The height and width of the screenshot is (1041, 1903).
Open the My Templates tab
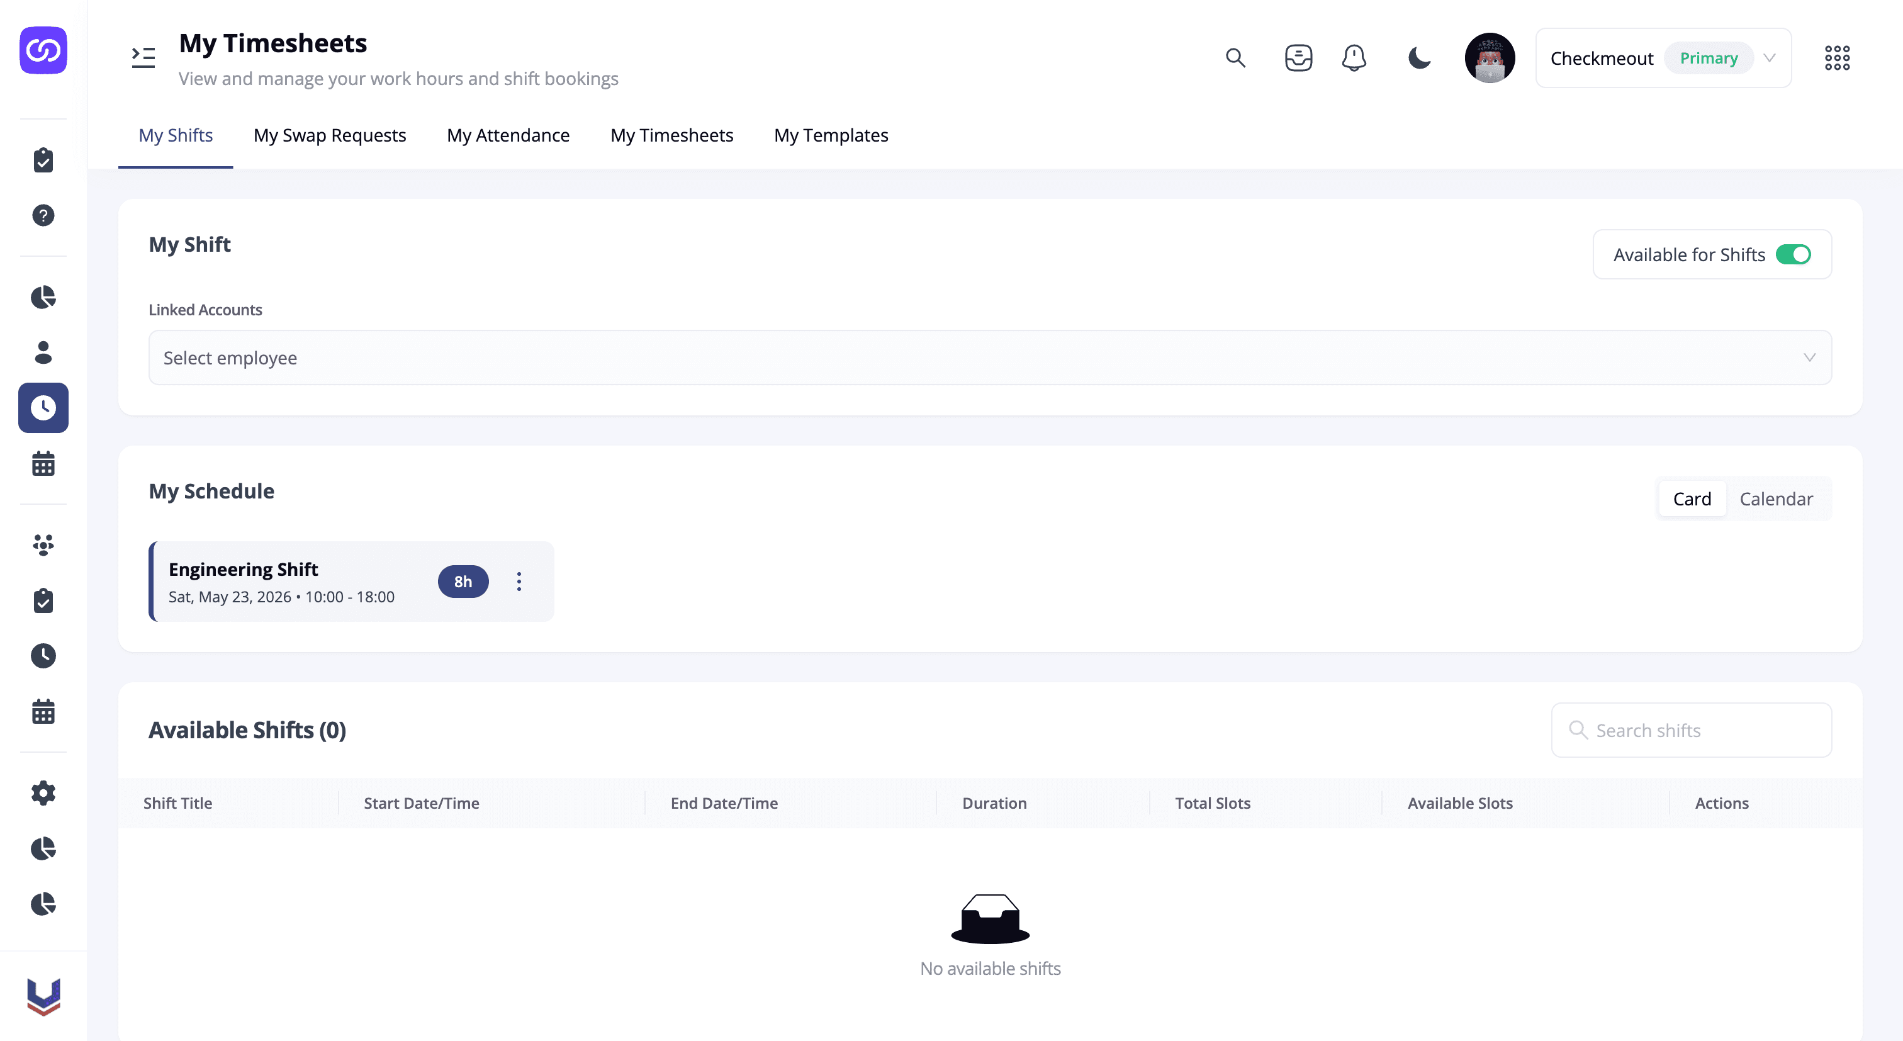point(830,135)
